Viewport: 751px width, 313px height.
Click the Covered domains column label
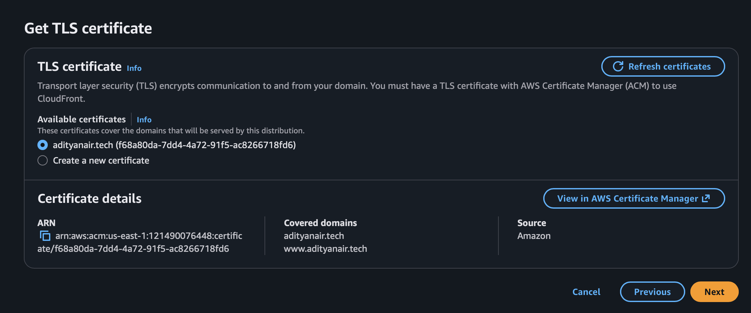tap(320, 223)
